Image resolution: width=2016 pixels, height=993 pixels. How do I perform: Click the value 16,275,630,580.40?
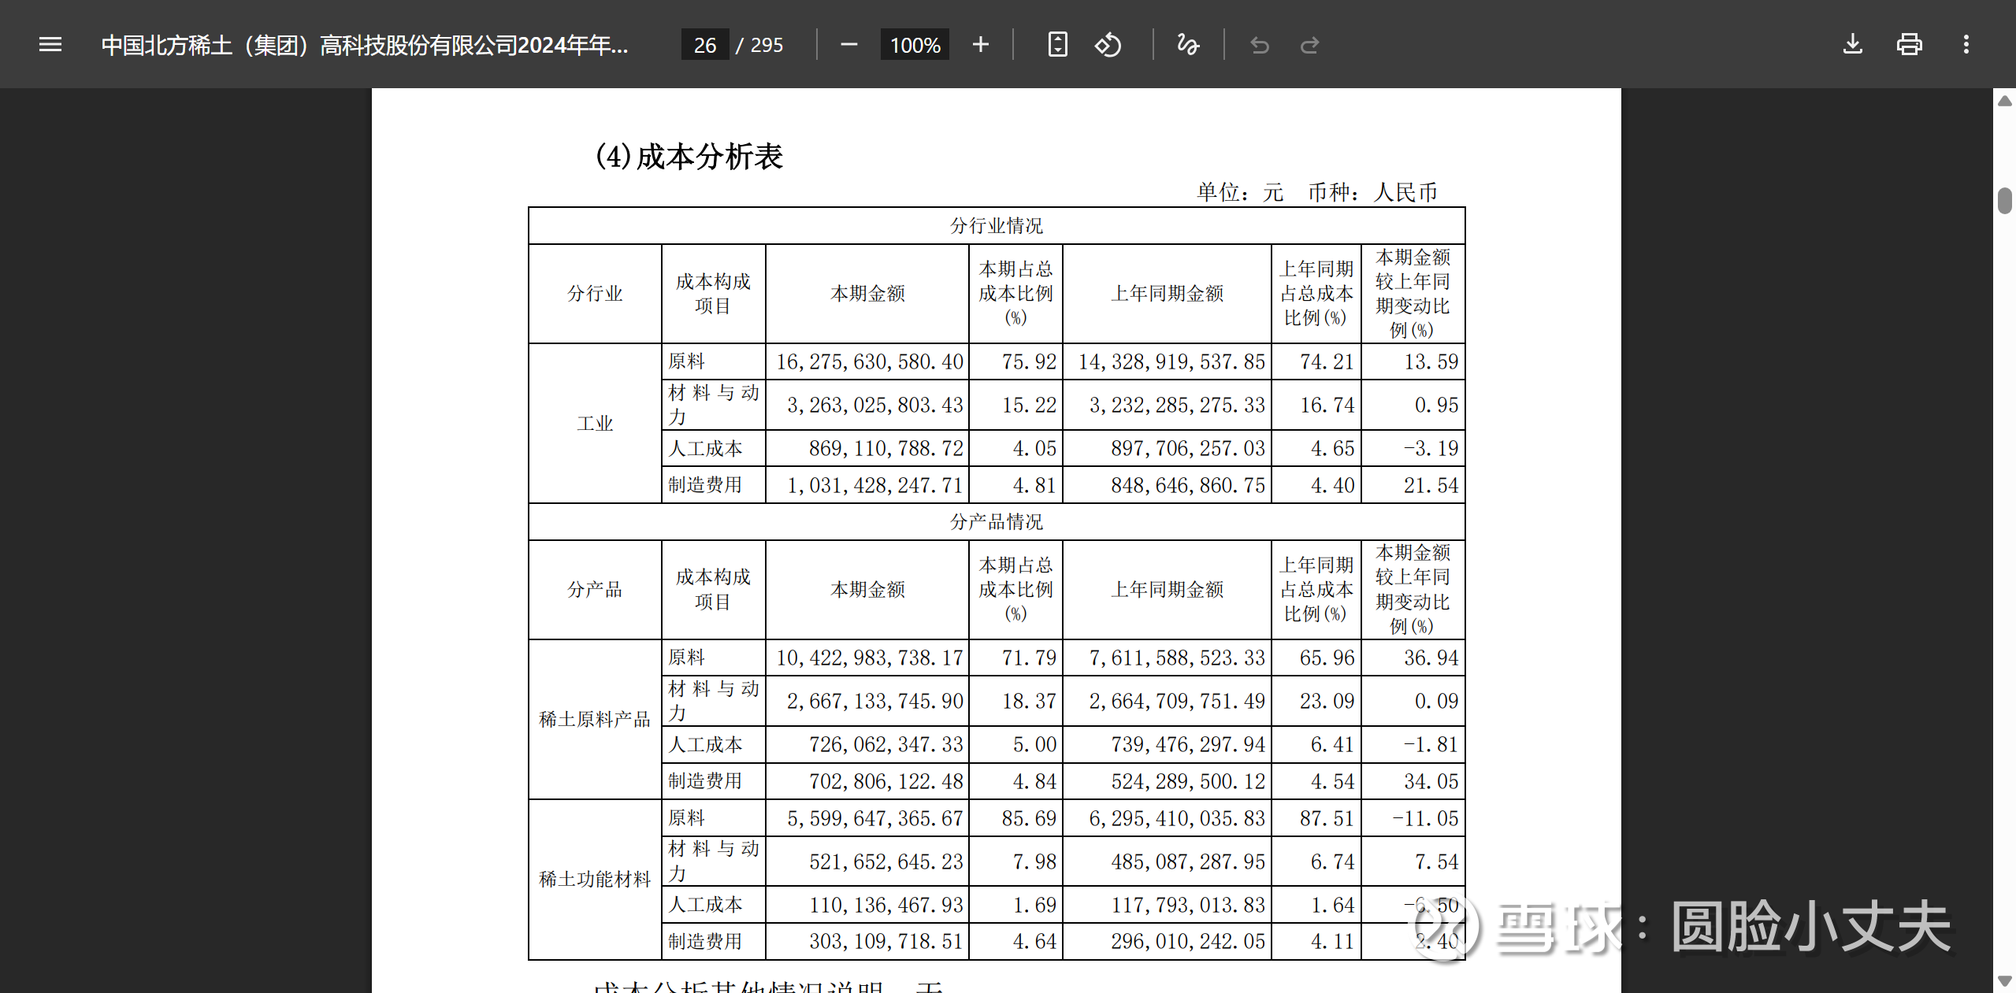tap(869, 361)
